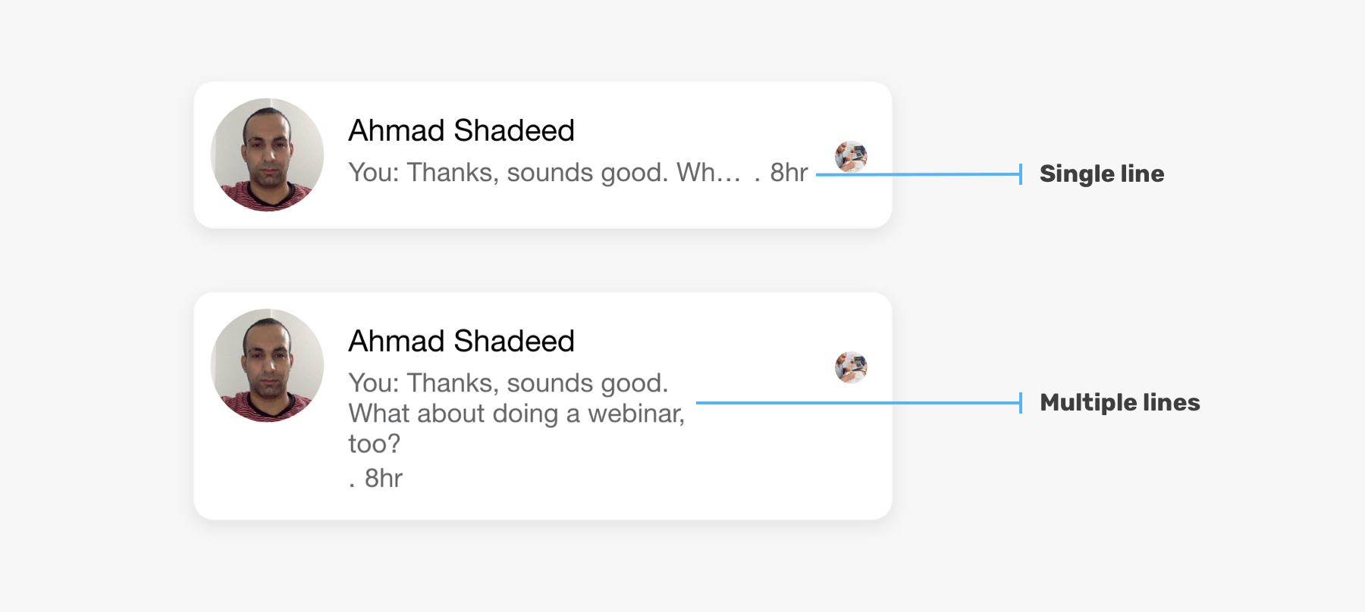Click the 'What about doing a webinar,' line
Image resolution: width=1365 pixels, height=612 pixels.
pos(516,414)
